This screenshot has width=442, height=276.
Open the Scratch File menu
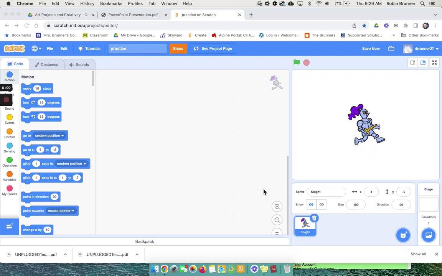[x=50, y=48]
